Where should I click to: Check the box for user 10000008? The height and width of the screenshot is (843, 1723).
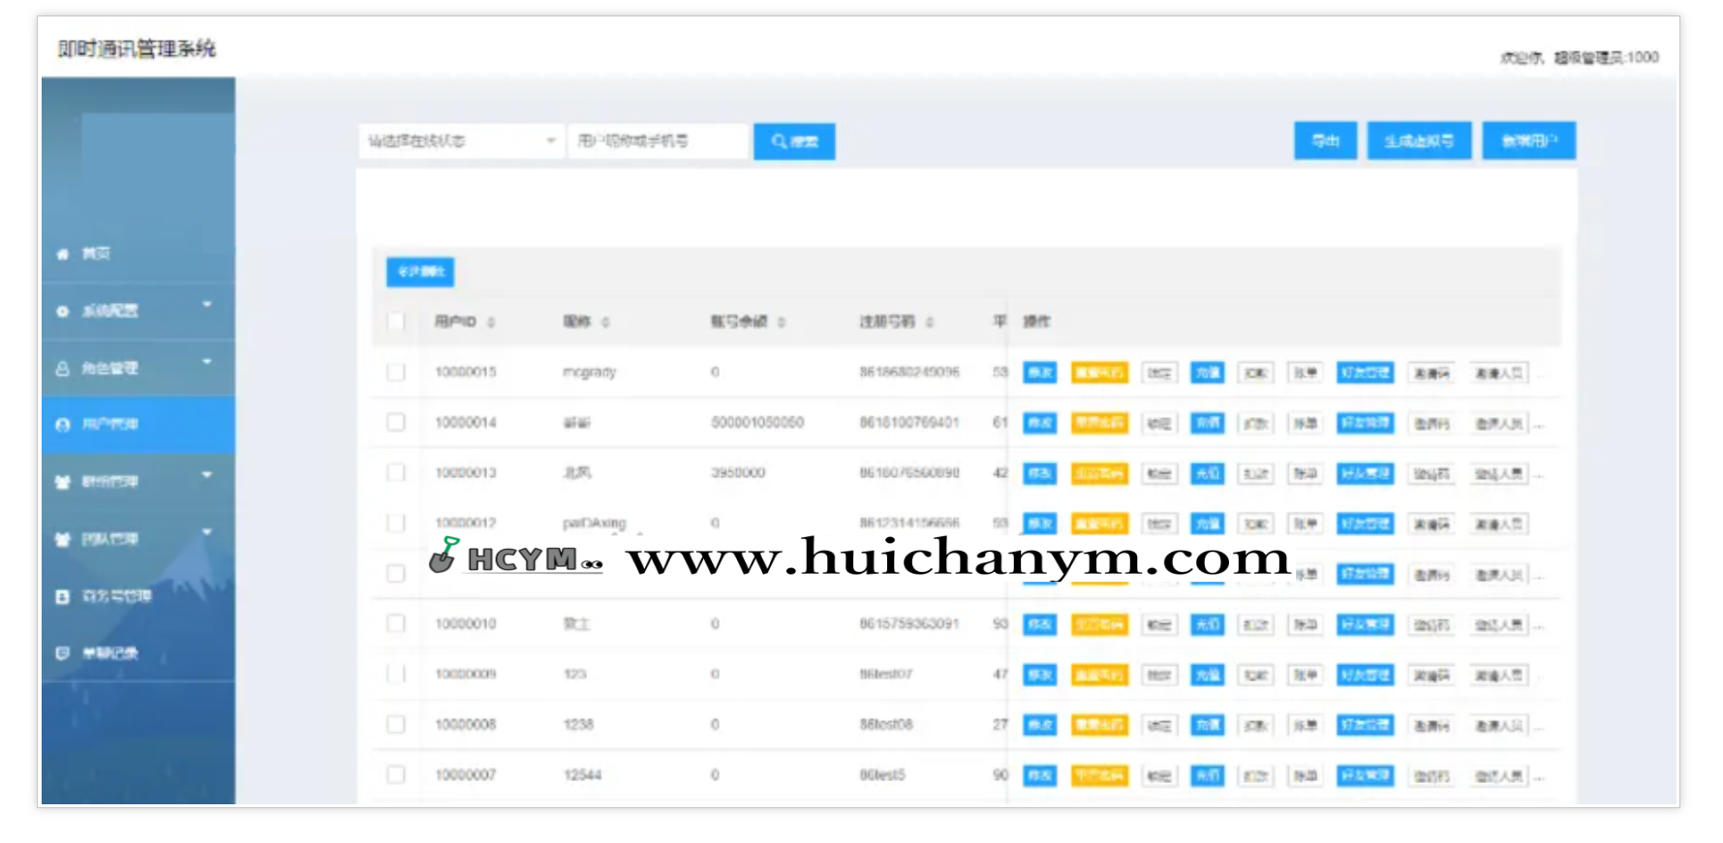tap(396, 724)
